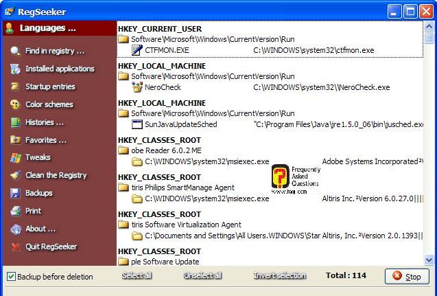
Task: Click Invert selection
Action: point(279,275)
